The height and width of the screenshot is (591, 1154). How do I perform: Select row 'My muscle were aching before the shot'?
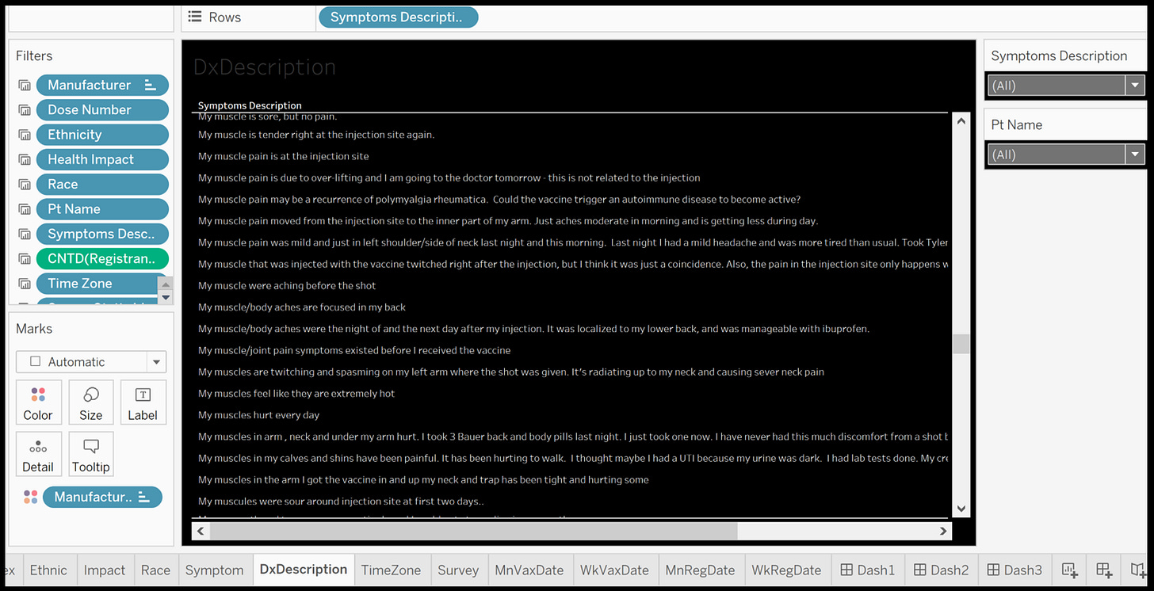click(287, 285)
